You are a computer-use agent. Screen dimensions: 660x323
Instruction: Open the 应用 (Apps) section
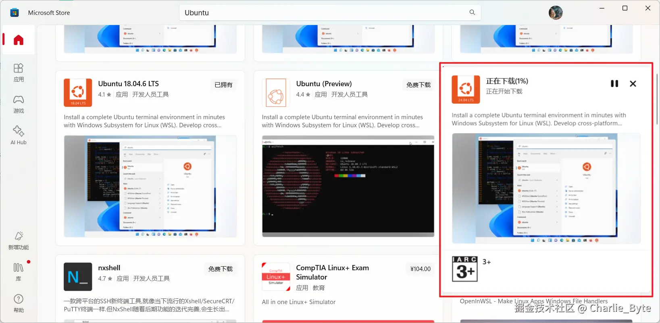coord(19,73)
